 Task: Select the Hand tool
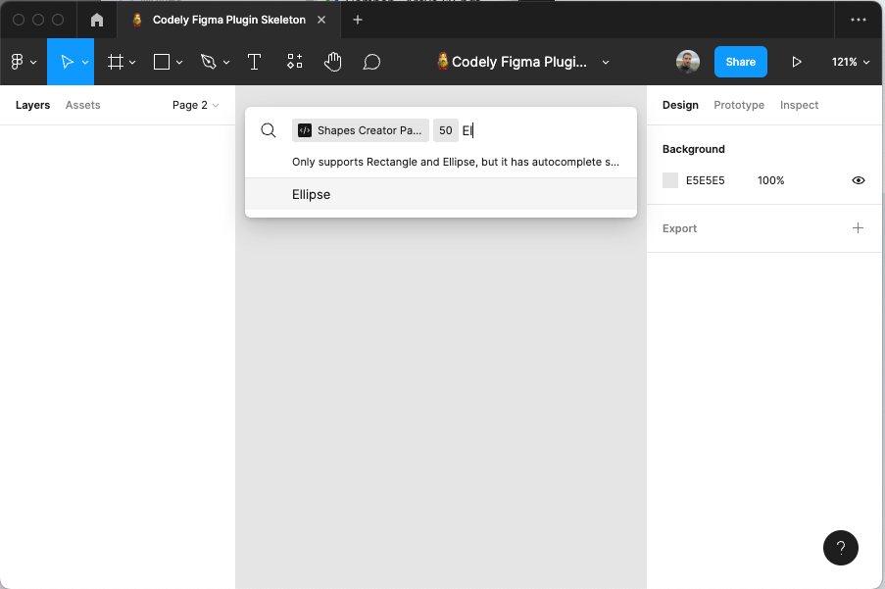pyautogui.click(x=333, y=62)
